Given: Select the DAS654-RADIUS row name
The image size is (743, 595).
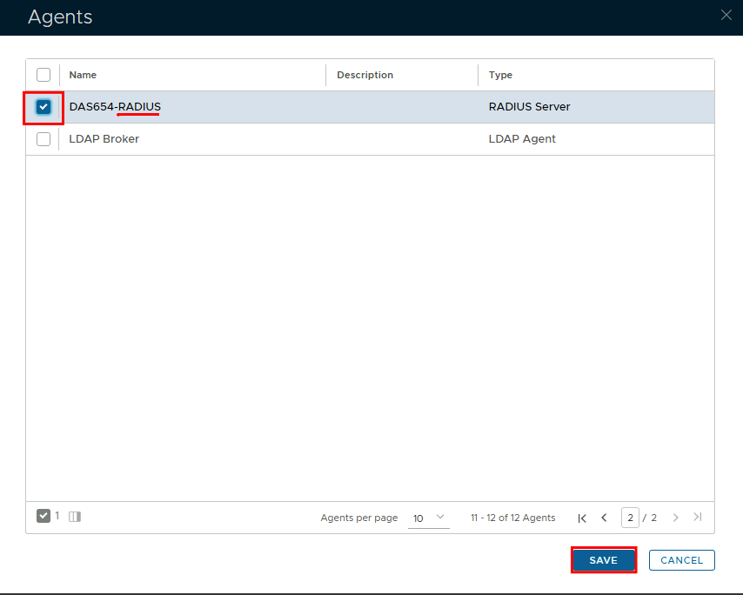Looking at the screenshot, I should (115, 107).
